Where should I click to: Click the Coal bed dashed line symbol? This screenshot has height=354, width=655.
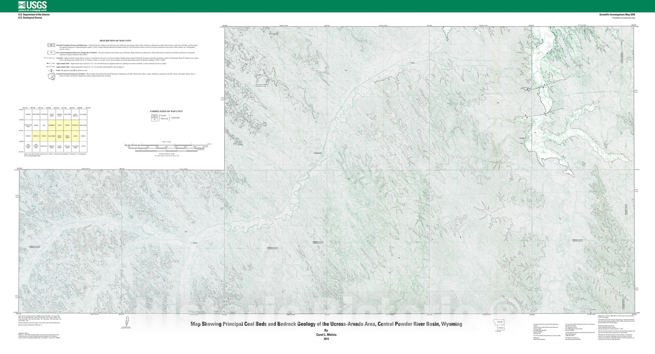(50, 58)
